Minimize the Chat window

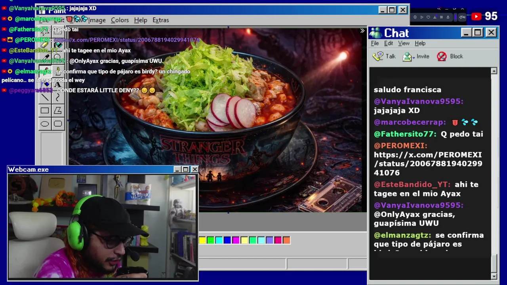click(x=466, y=32)
